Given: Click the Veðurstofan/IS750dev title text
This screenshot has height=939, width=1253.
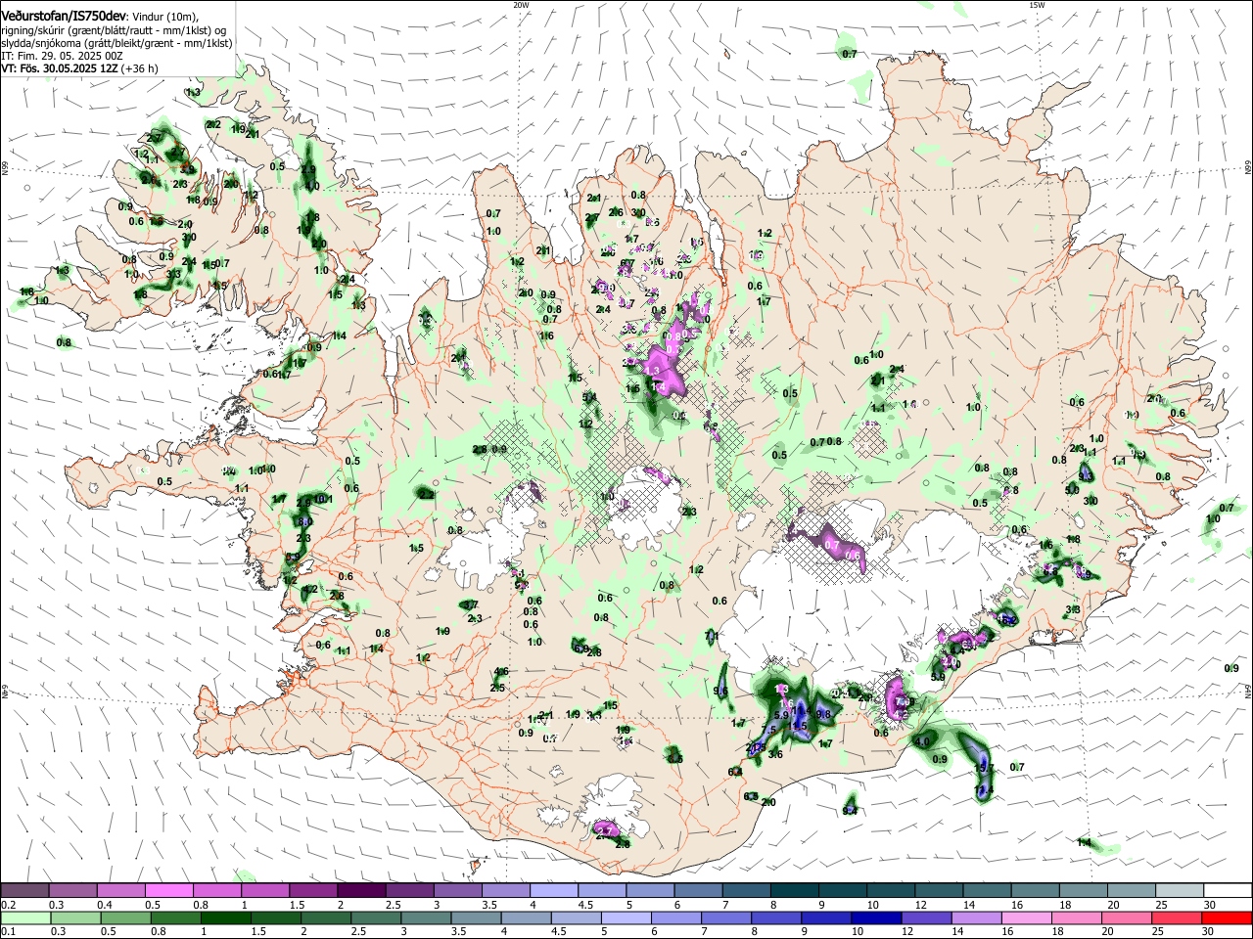Looking at the screenshot, I should [64, 16].
